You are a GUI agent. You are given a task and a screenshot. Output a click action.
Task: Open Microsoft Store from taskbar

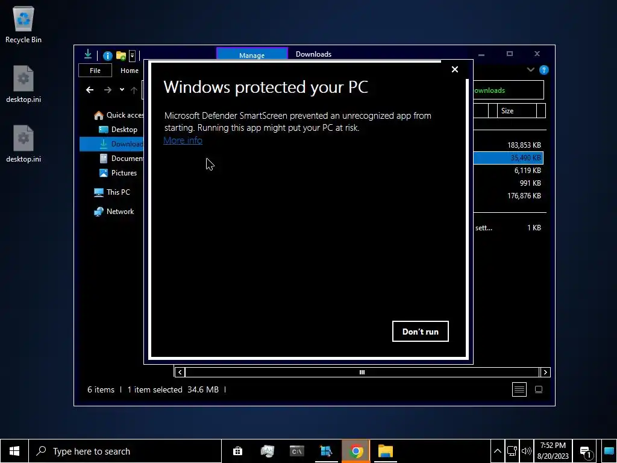(x=237, y=451)
